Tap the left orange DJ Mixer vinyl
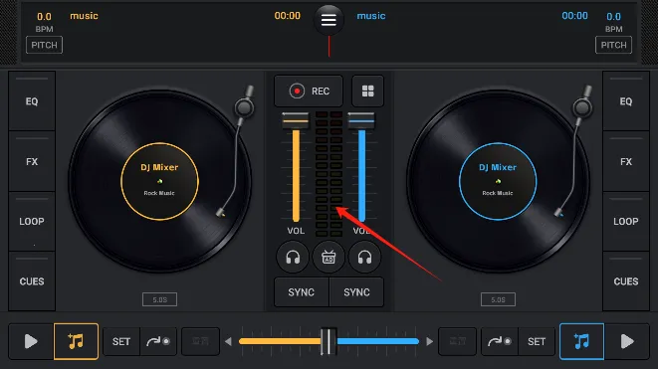 [159, 181]
